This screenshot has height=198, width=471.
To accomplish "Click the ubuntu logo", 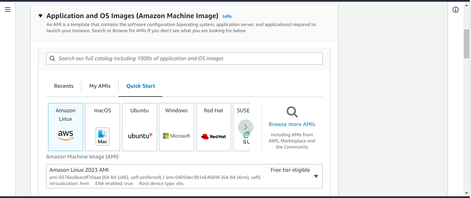I will pyautogui.click(x=140, y=136).
